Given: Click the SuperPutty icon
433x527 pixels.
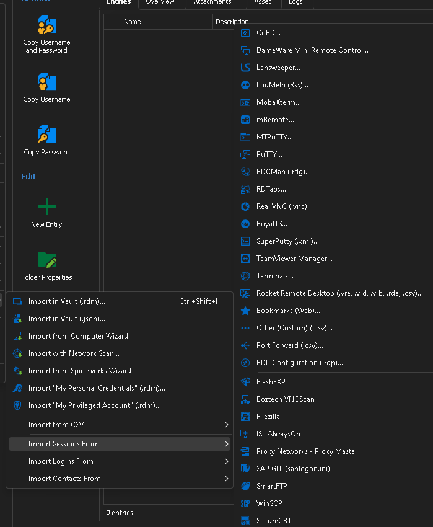Looking at the screenshot, I should pyautogui.click(x=245, y=241).
